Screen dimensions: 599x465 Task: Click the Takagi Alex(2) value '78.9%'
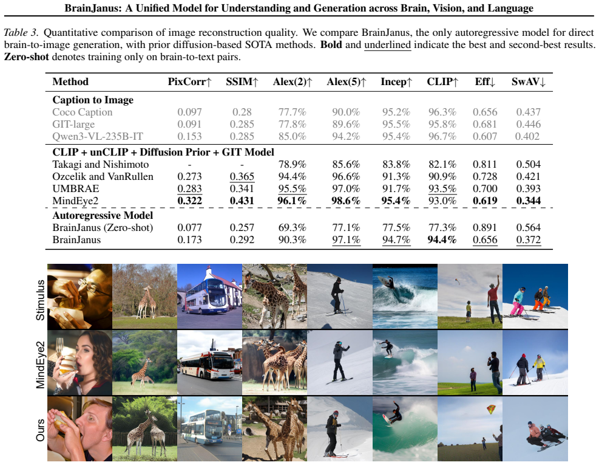(x=293, y=164)
